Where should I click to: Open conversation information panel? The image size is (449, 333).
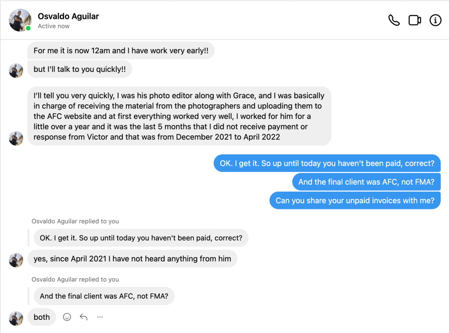pos(435,20)
